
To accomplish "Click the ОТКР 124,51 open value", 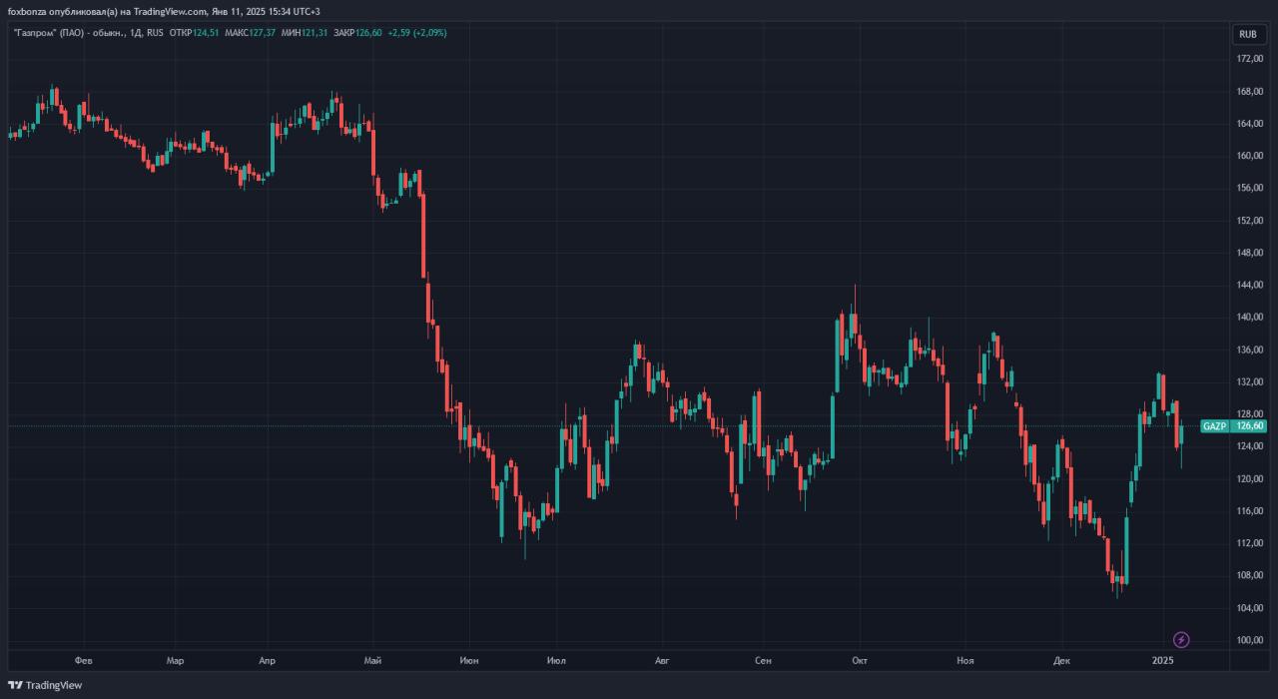I will 195,33.
